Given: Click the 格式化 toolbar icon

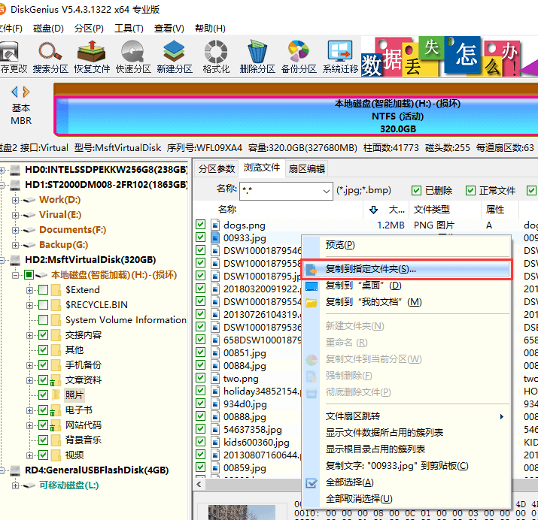Looking at the screenshot, I should tap(216, 56).
